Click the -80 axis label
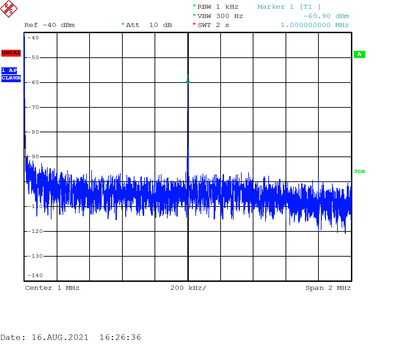Image resolution: width=418 pixels, height=353 pixels. click(34, 132)
